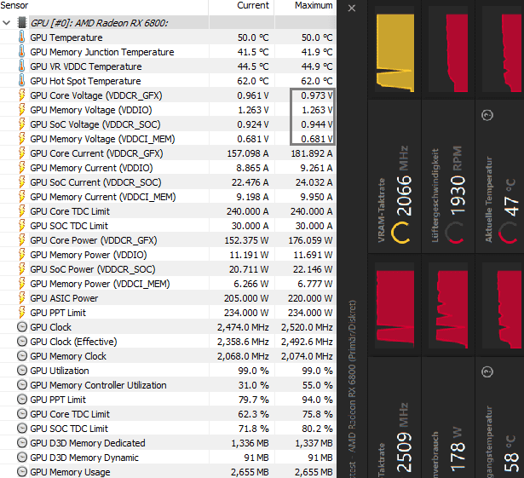Viewport: 524px width, 478px height.
Task: Click clock icon next to GPU D3D Memory Dedicated
Action: [x=22, y=443]
